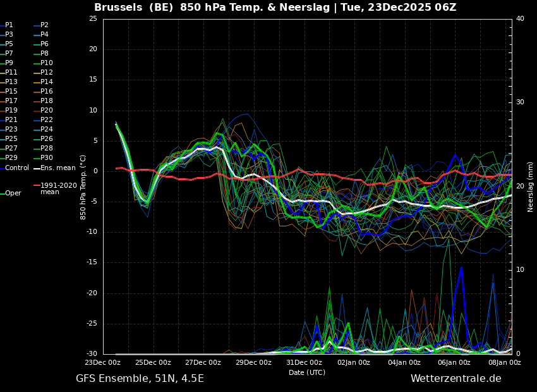Select the Ens. mean legend label
The height and width of the screenshot is (392, 537).
click(x=57, y=168)
